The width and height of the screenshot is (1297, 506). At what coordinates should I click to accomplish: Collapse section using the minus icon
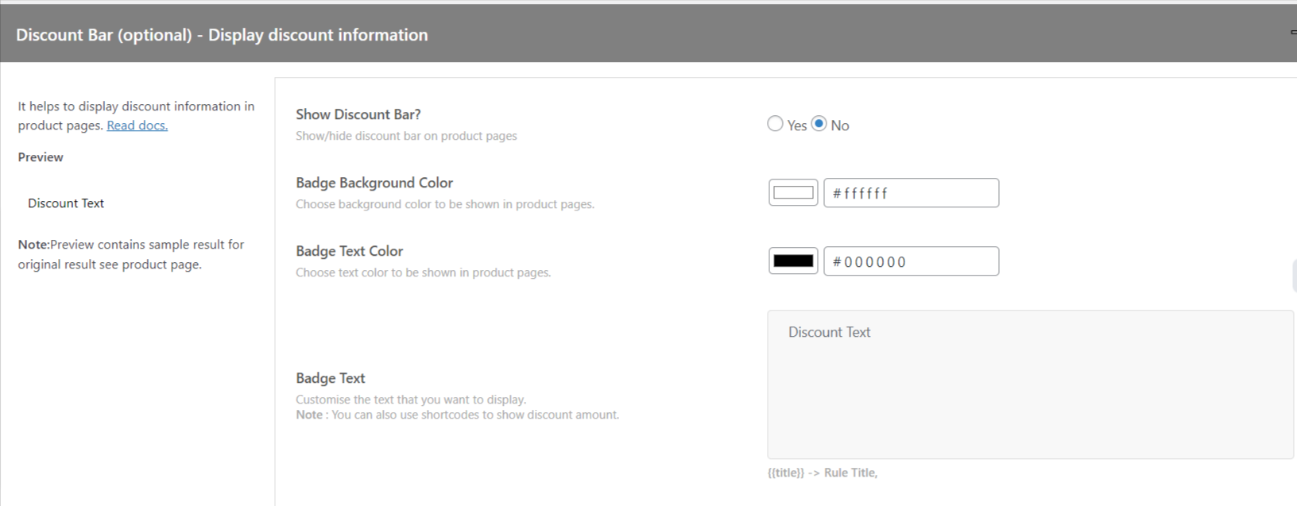(1293, 33)
